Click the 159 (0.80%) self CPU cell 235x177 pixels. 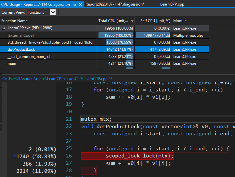[x=160, y=63]
